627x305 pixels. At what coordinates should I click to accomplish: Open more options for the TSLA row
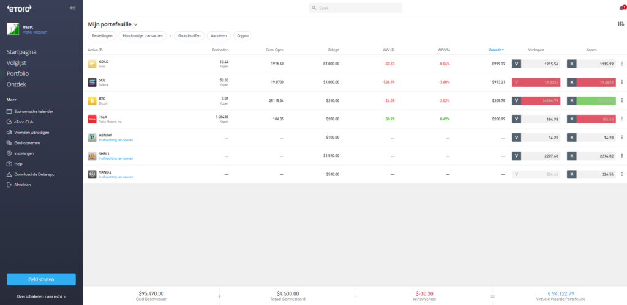coord(622,119)
